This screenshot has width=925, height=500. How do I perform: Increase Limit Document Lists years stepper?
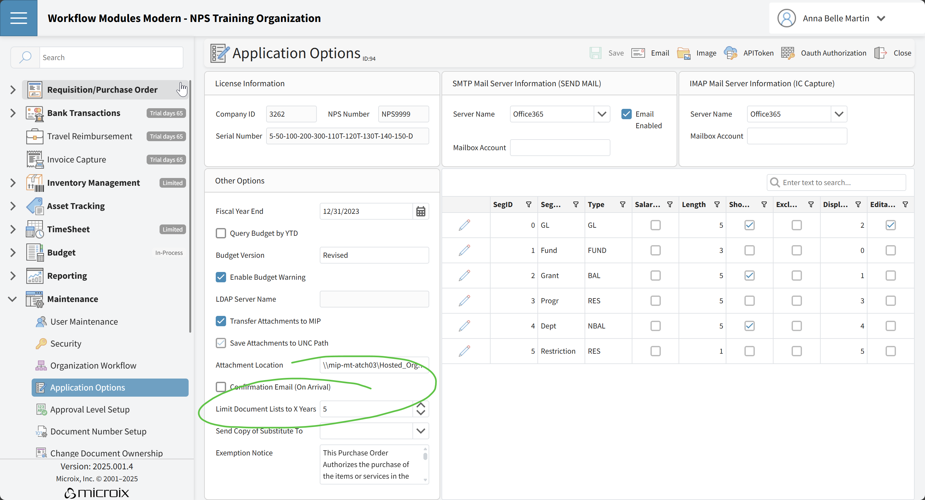pyautogui.click(x=421, y=405)
